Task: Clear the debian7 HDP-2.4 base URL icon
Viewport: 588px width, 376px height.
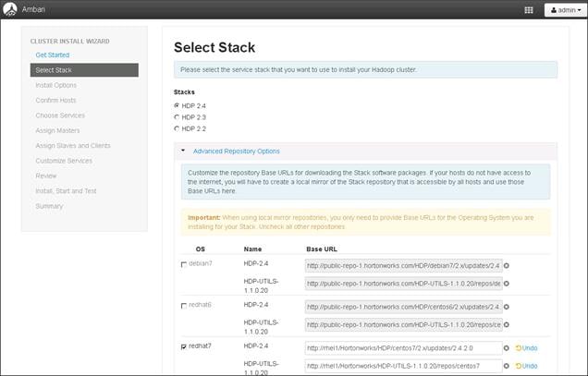Action: pyautogui.click(x=507, y=265)
